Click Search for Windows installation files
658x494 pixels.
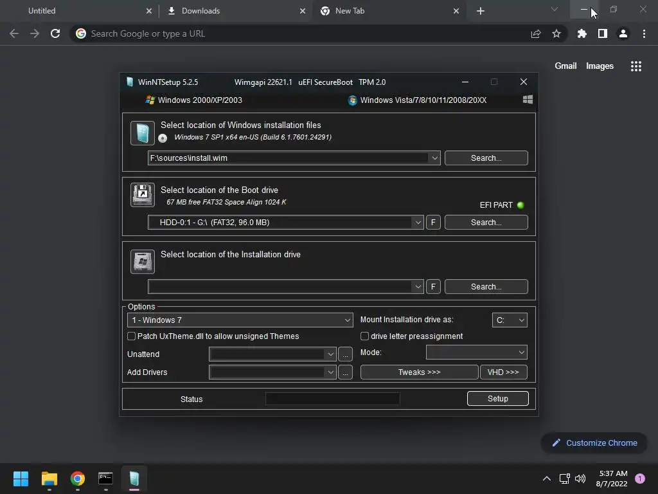(486, 158)
